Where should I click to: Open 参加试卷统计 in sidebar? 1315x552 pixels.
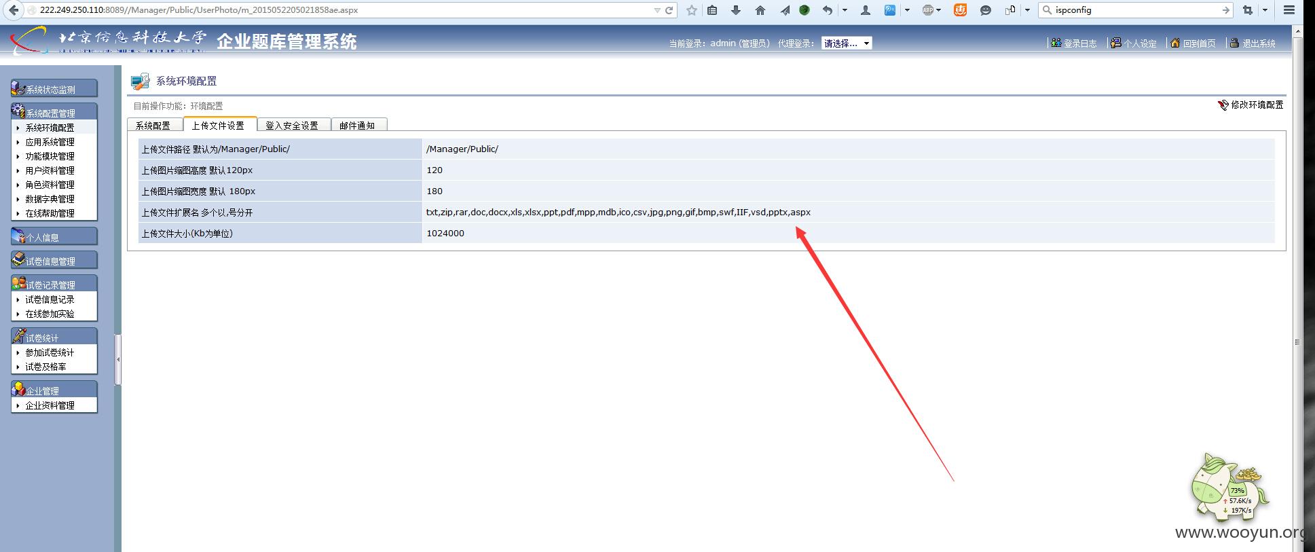tap(50, 352)
